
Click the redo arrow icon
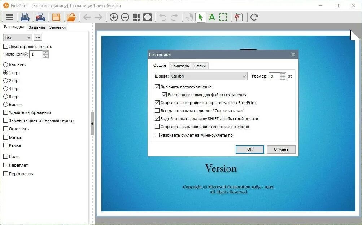click(x=174, y=17)
